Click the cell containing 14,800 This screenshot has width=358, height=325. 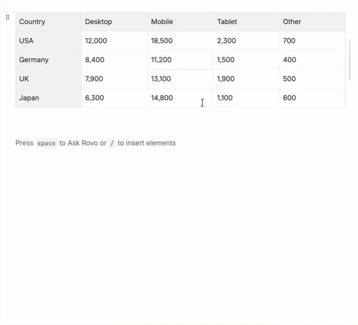pyautogui.click(x=180, y=98)
